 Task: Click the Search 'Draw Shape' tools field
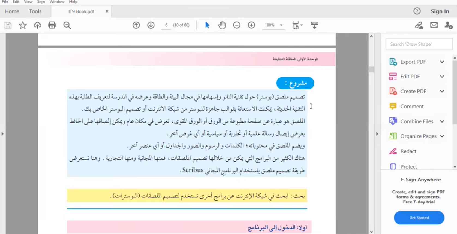419,44
